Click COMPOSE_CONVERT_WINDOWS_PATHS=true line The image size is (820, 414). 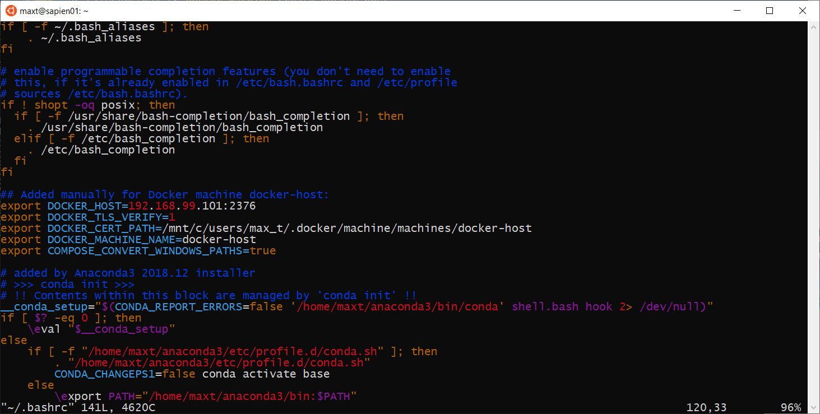[138, 251]
